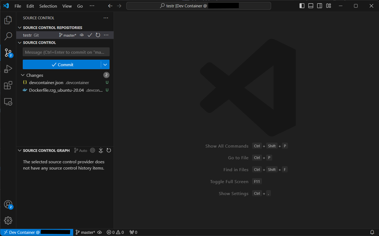Screen dimensions: 379x236
Task: Open notifications bell in status bar
Action: click(372, 232)
